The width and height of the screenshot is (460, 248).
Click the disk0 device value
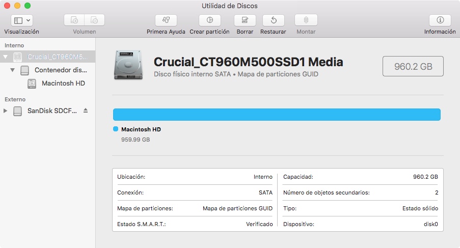tap(430, 224)
